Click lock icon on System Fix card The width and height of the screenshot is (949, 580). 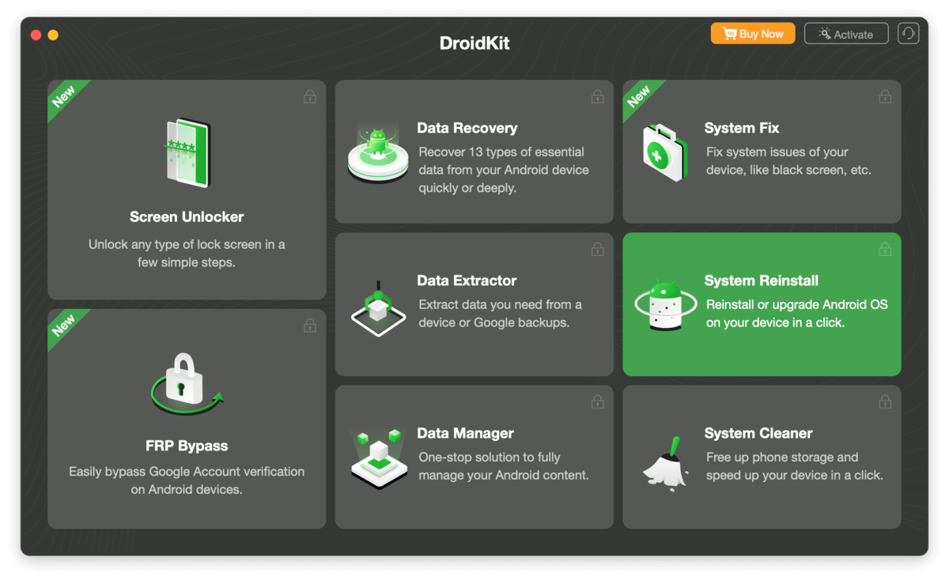[x=885, y=96]
